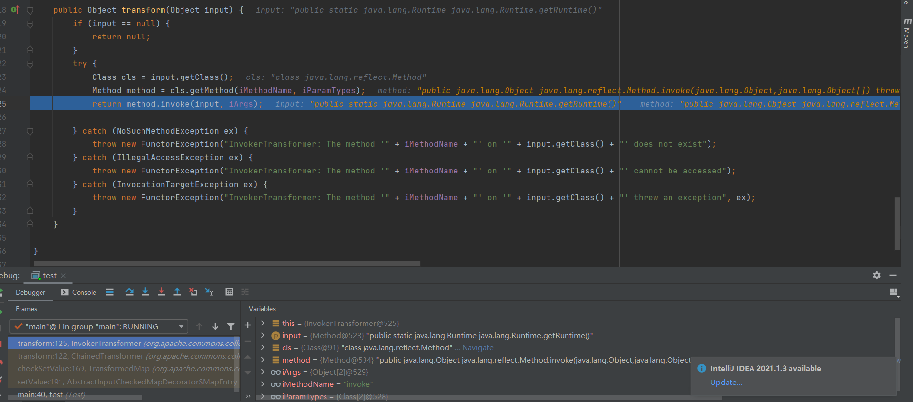The image size is (913, 402).
Task: Expand the iArgs variable node
Action: pos(263,372)
